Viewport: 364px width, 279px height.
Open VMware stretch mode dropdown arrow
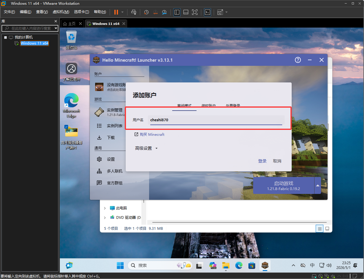(226, 12)
